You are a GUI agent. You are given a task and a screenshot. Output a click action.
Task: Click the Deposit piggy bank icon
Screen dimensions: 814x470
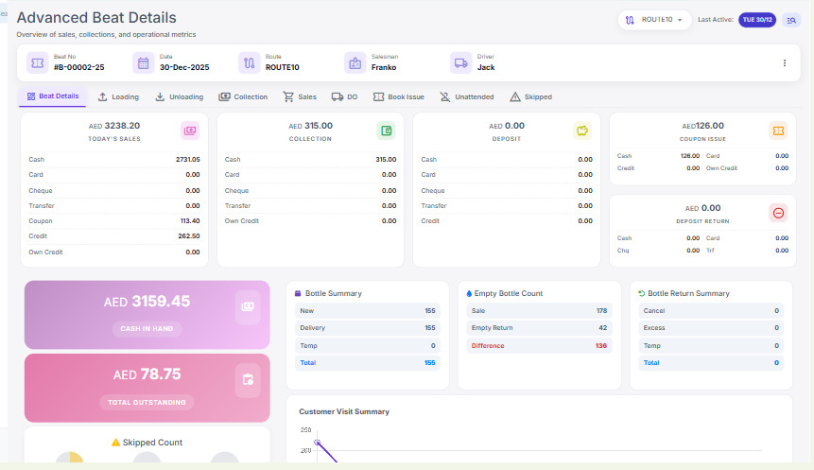[582, 131]
